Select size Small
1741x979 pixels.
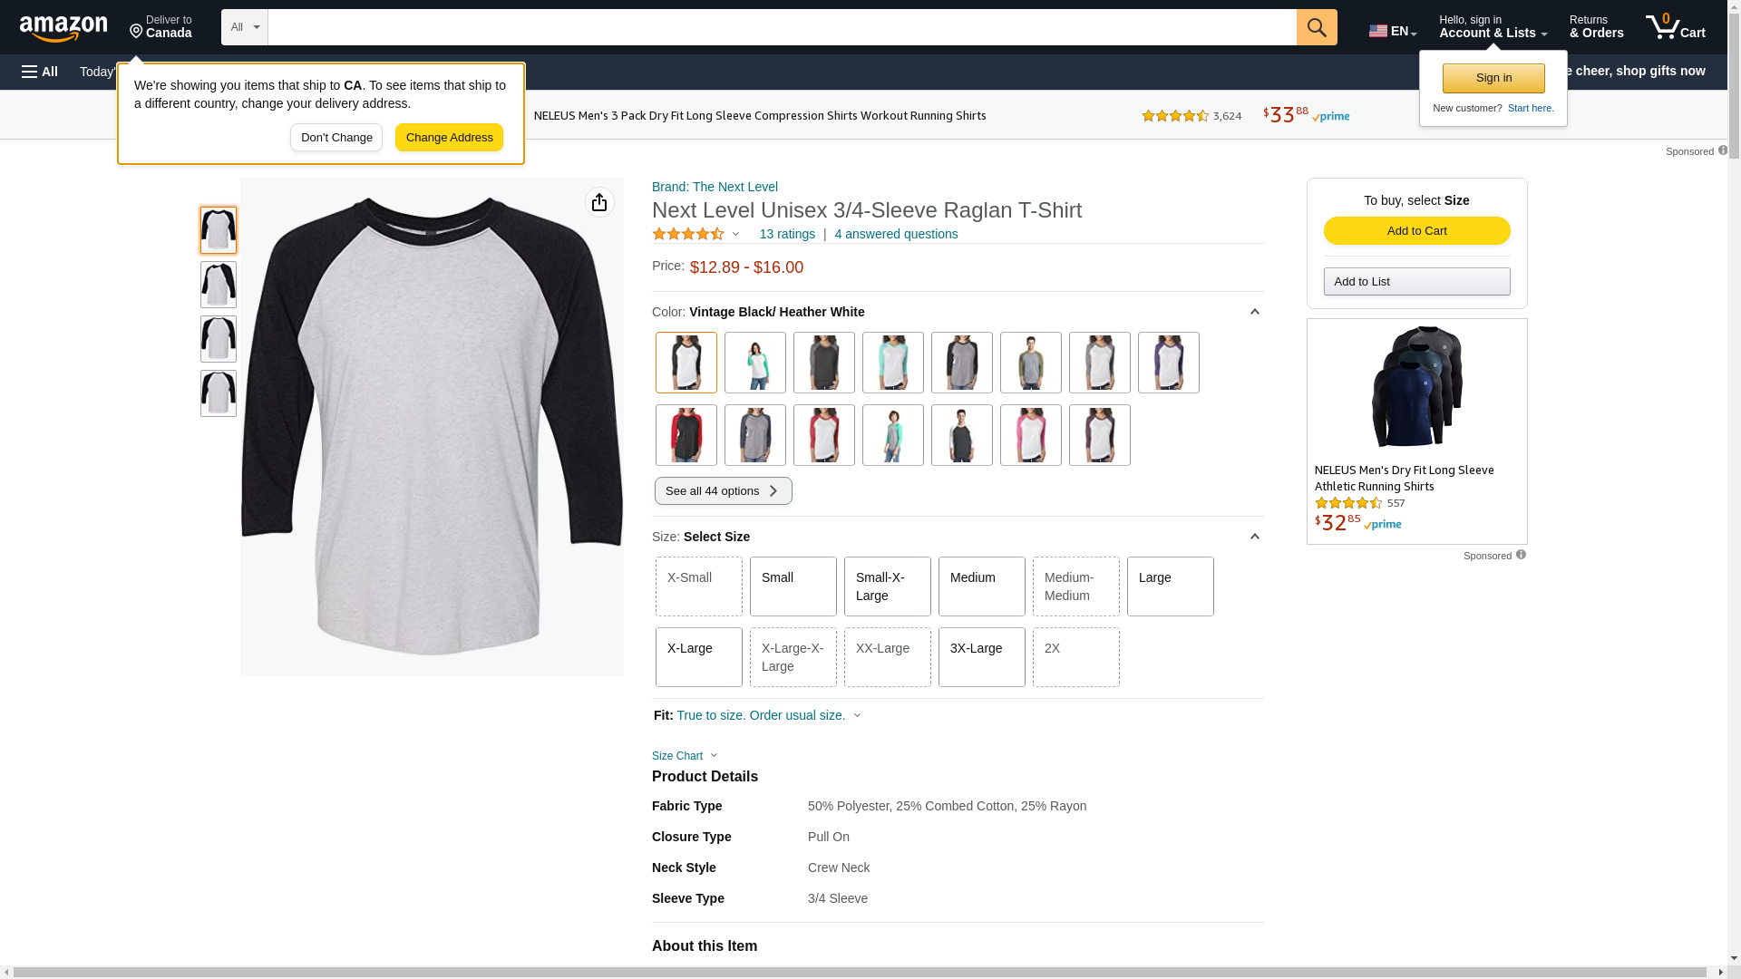point(793,586)
